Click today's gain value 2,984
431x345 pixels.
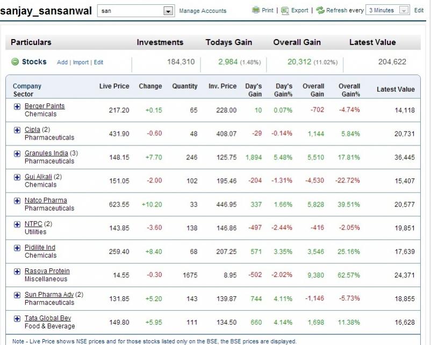pos(228,62)
